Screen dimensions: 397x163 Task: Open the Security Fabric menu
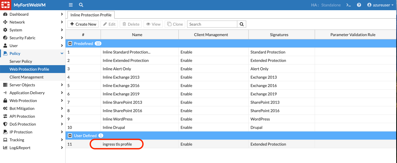click(32, 38)
